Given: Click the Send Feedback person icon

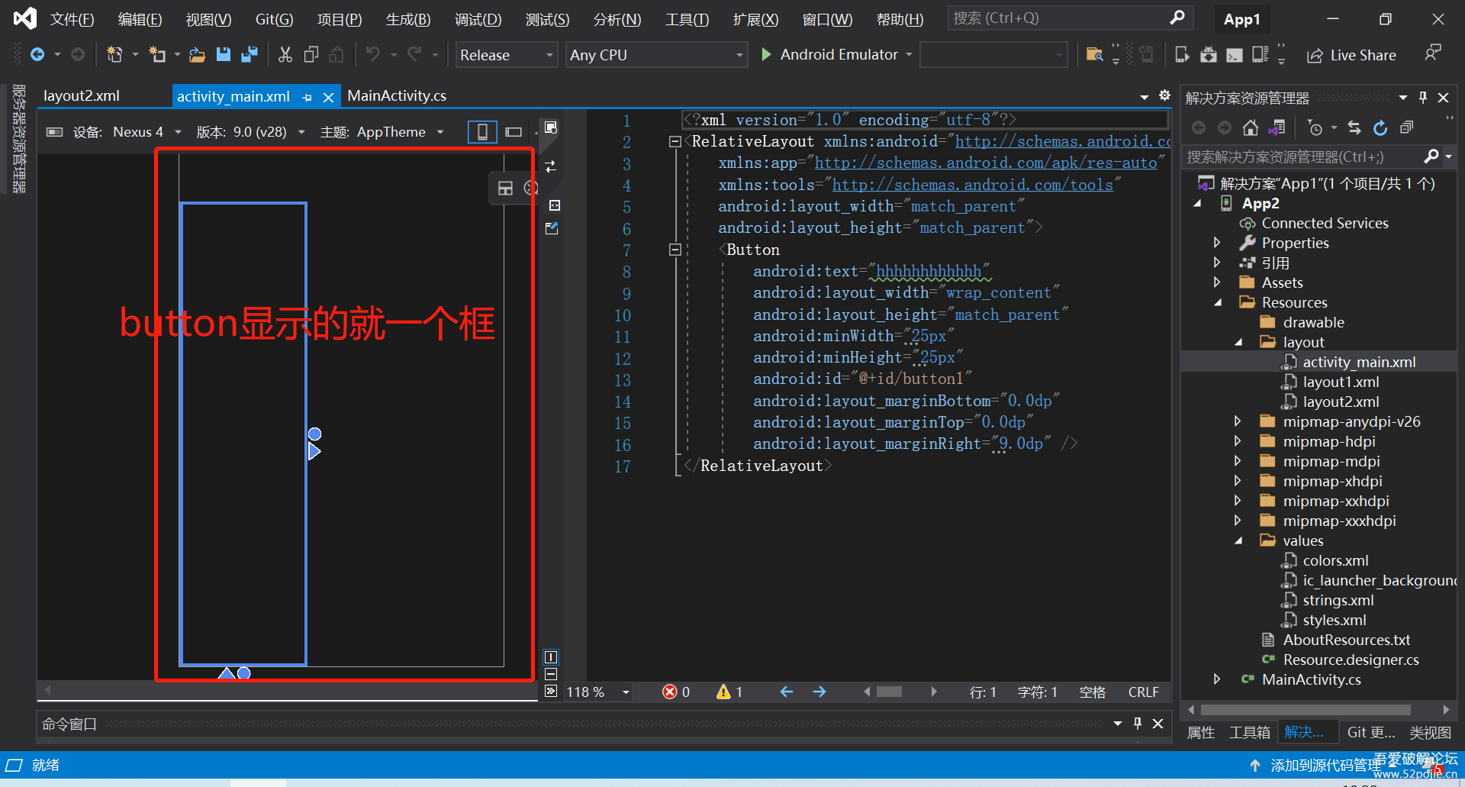Looking at the screenshot, I should pyautogui.click(x=1433, y=53).
